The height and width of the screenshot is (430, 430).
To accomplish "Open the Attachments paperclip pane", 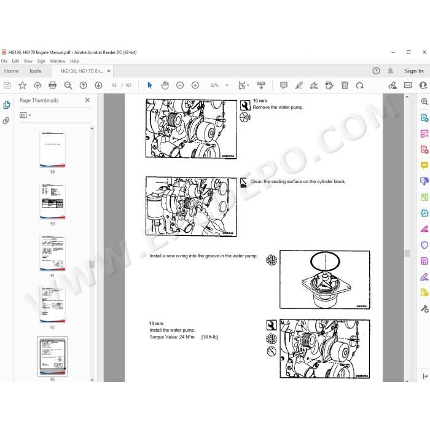I will click(x=6, y=120).
